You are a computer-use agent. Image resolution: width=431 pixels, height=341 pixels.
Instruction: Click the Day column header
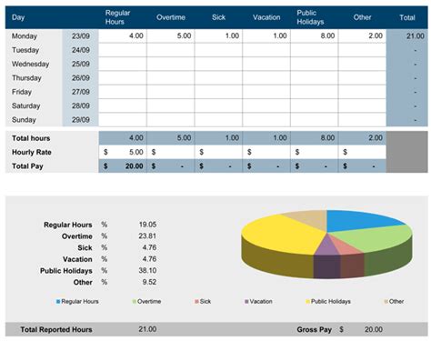[18, 17]
